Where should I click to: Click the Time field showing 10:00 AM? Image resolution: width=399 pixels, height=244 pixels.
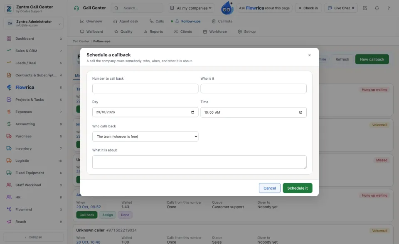(254, 112)
